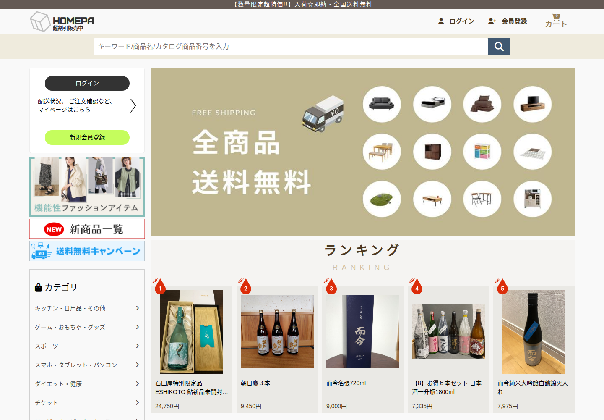Click the sofa category circle icon

pos(382,104)
